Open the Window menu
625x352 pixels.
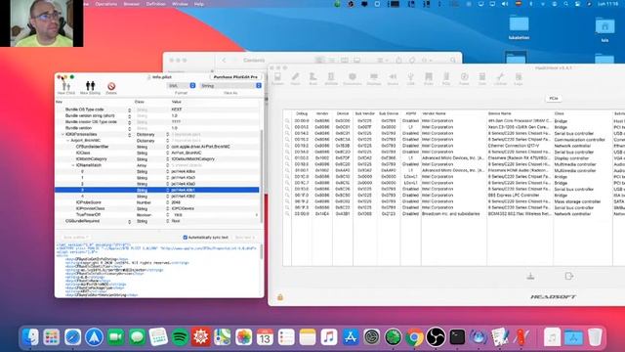pos(180,4)
